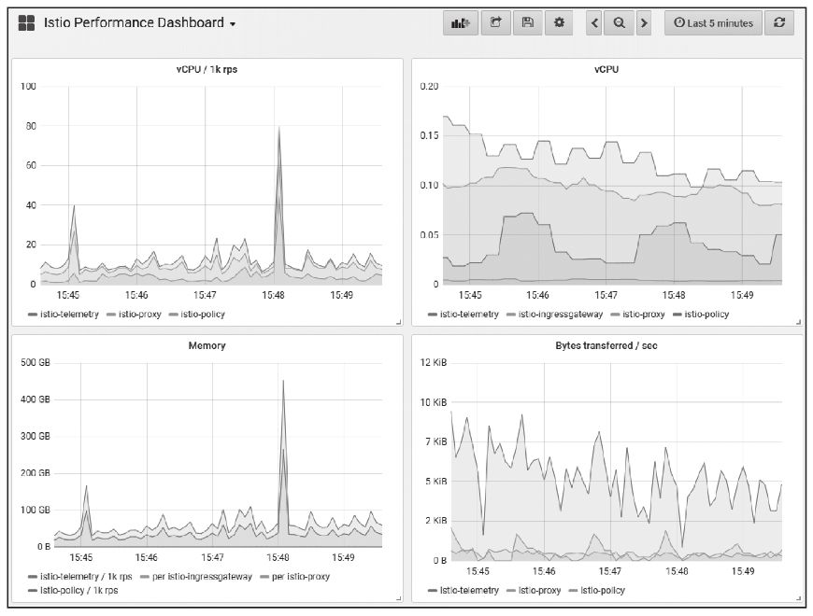Open the Memory panel title menu
813x616 pixels.
(207, 345)
